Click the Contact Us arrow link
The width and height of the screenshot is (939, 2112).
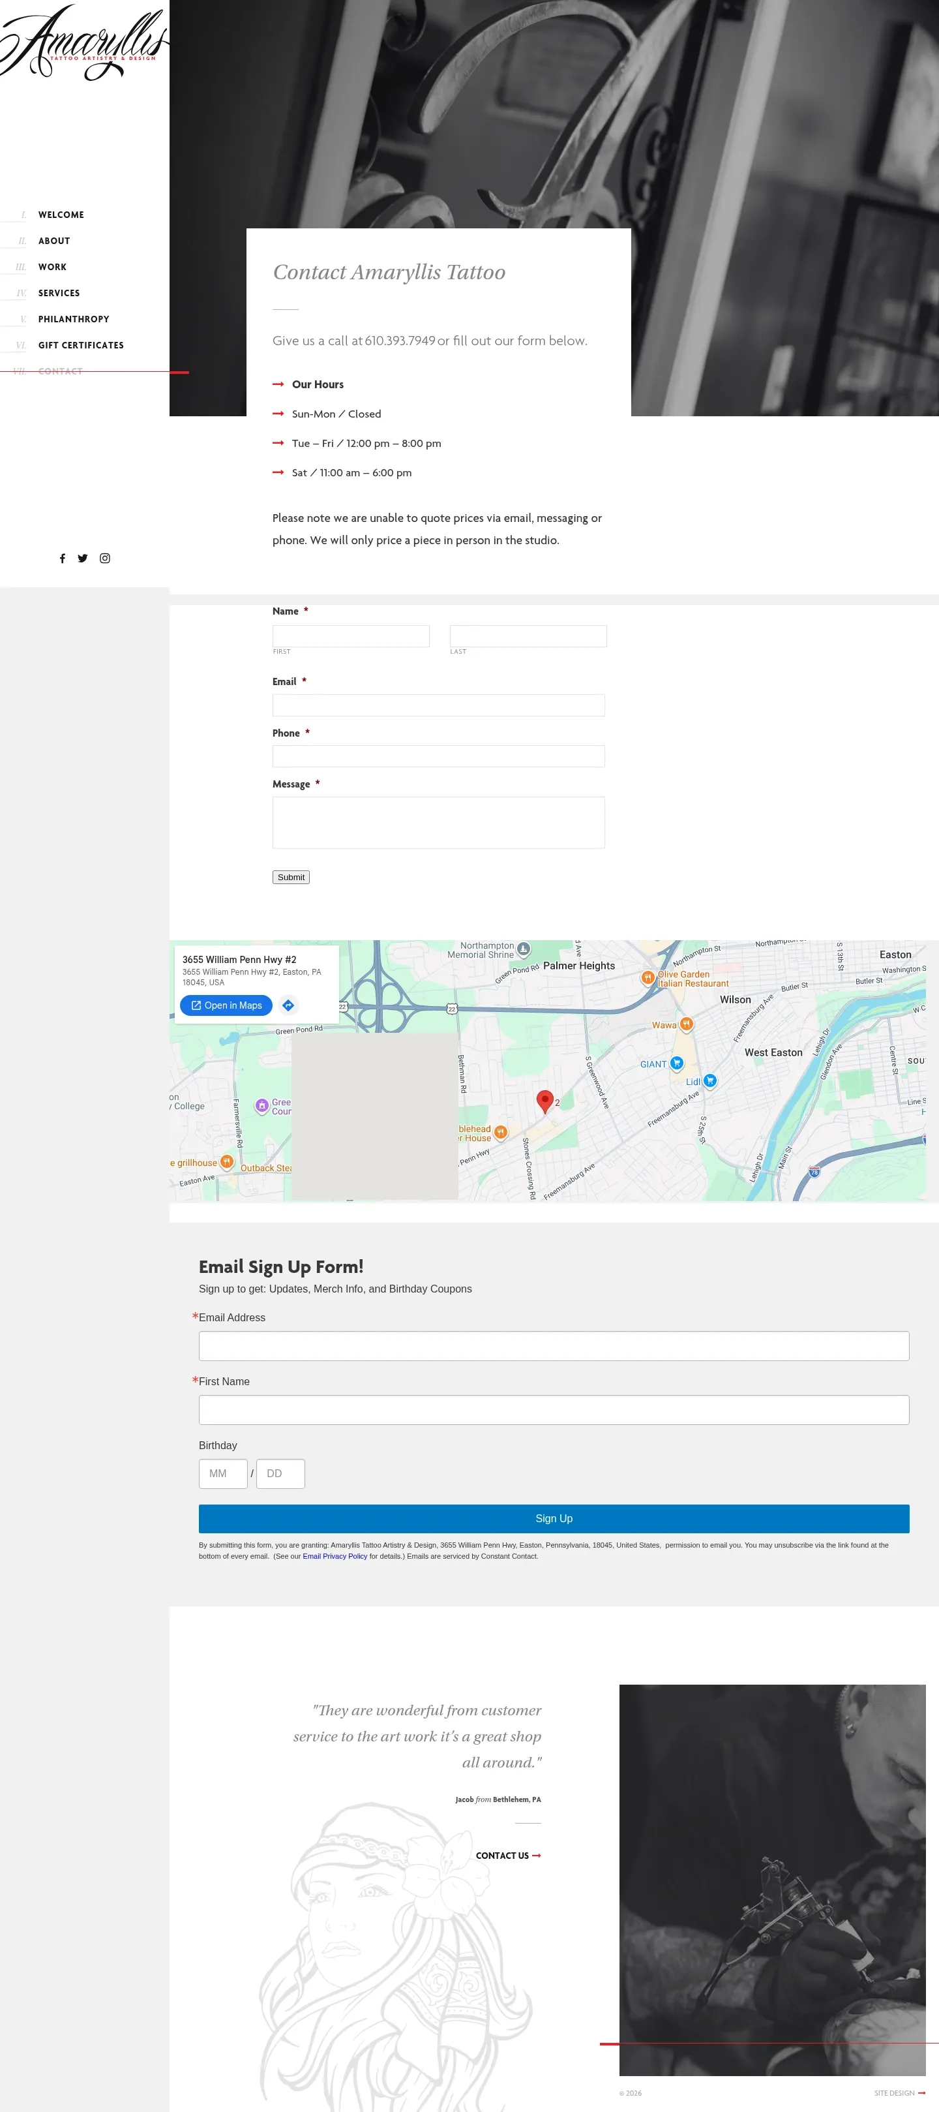tap(508, 1856)
